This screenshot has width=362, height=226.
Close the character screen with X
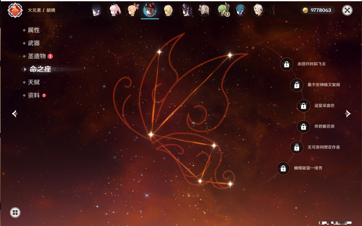click(x=347, y=10)
